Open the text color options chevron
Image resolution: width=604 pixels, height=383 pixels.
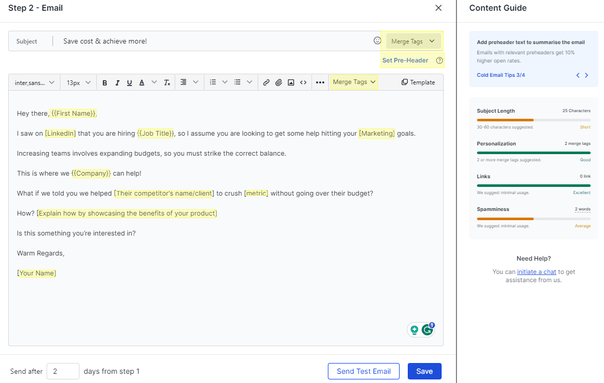coord(154,82)
